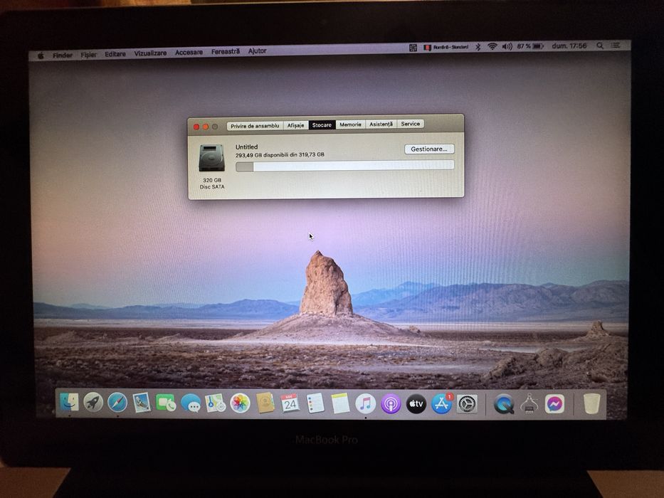The image size is (664, 498).
Task: Open the volume control icon
Action: 507,46
